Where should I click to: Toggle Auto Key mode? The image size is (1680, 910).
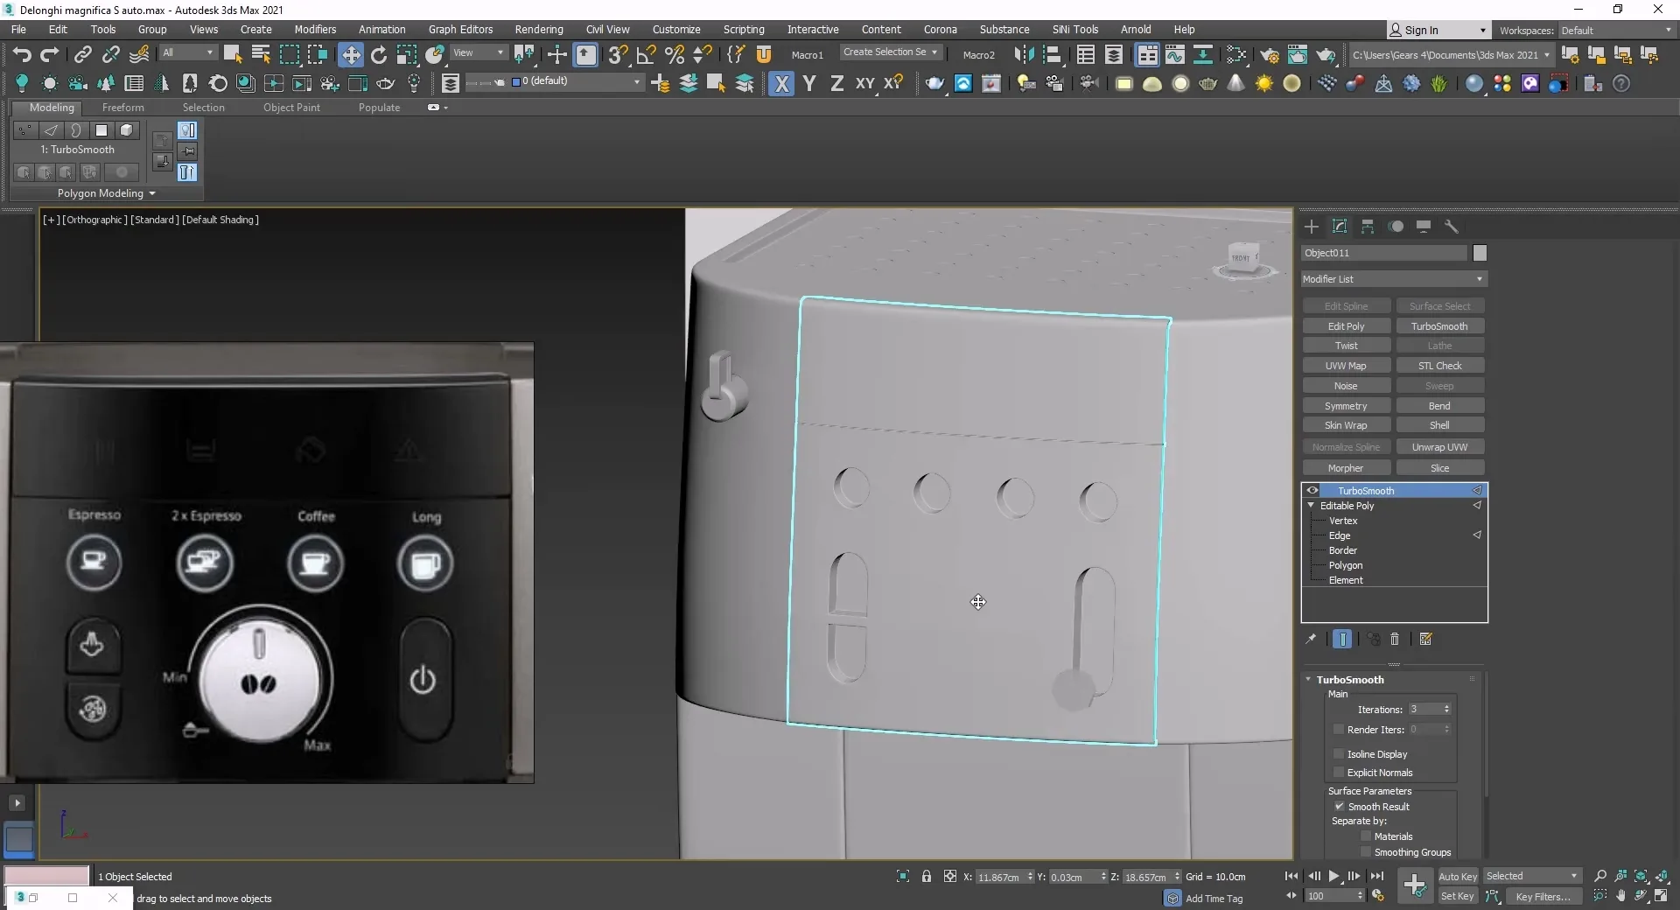[x=1458, y=876]
